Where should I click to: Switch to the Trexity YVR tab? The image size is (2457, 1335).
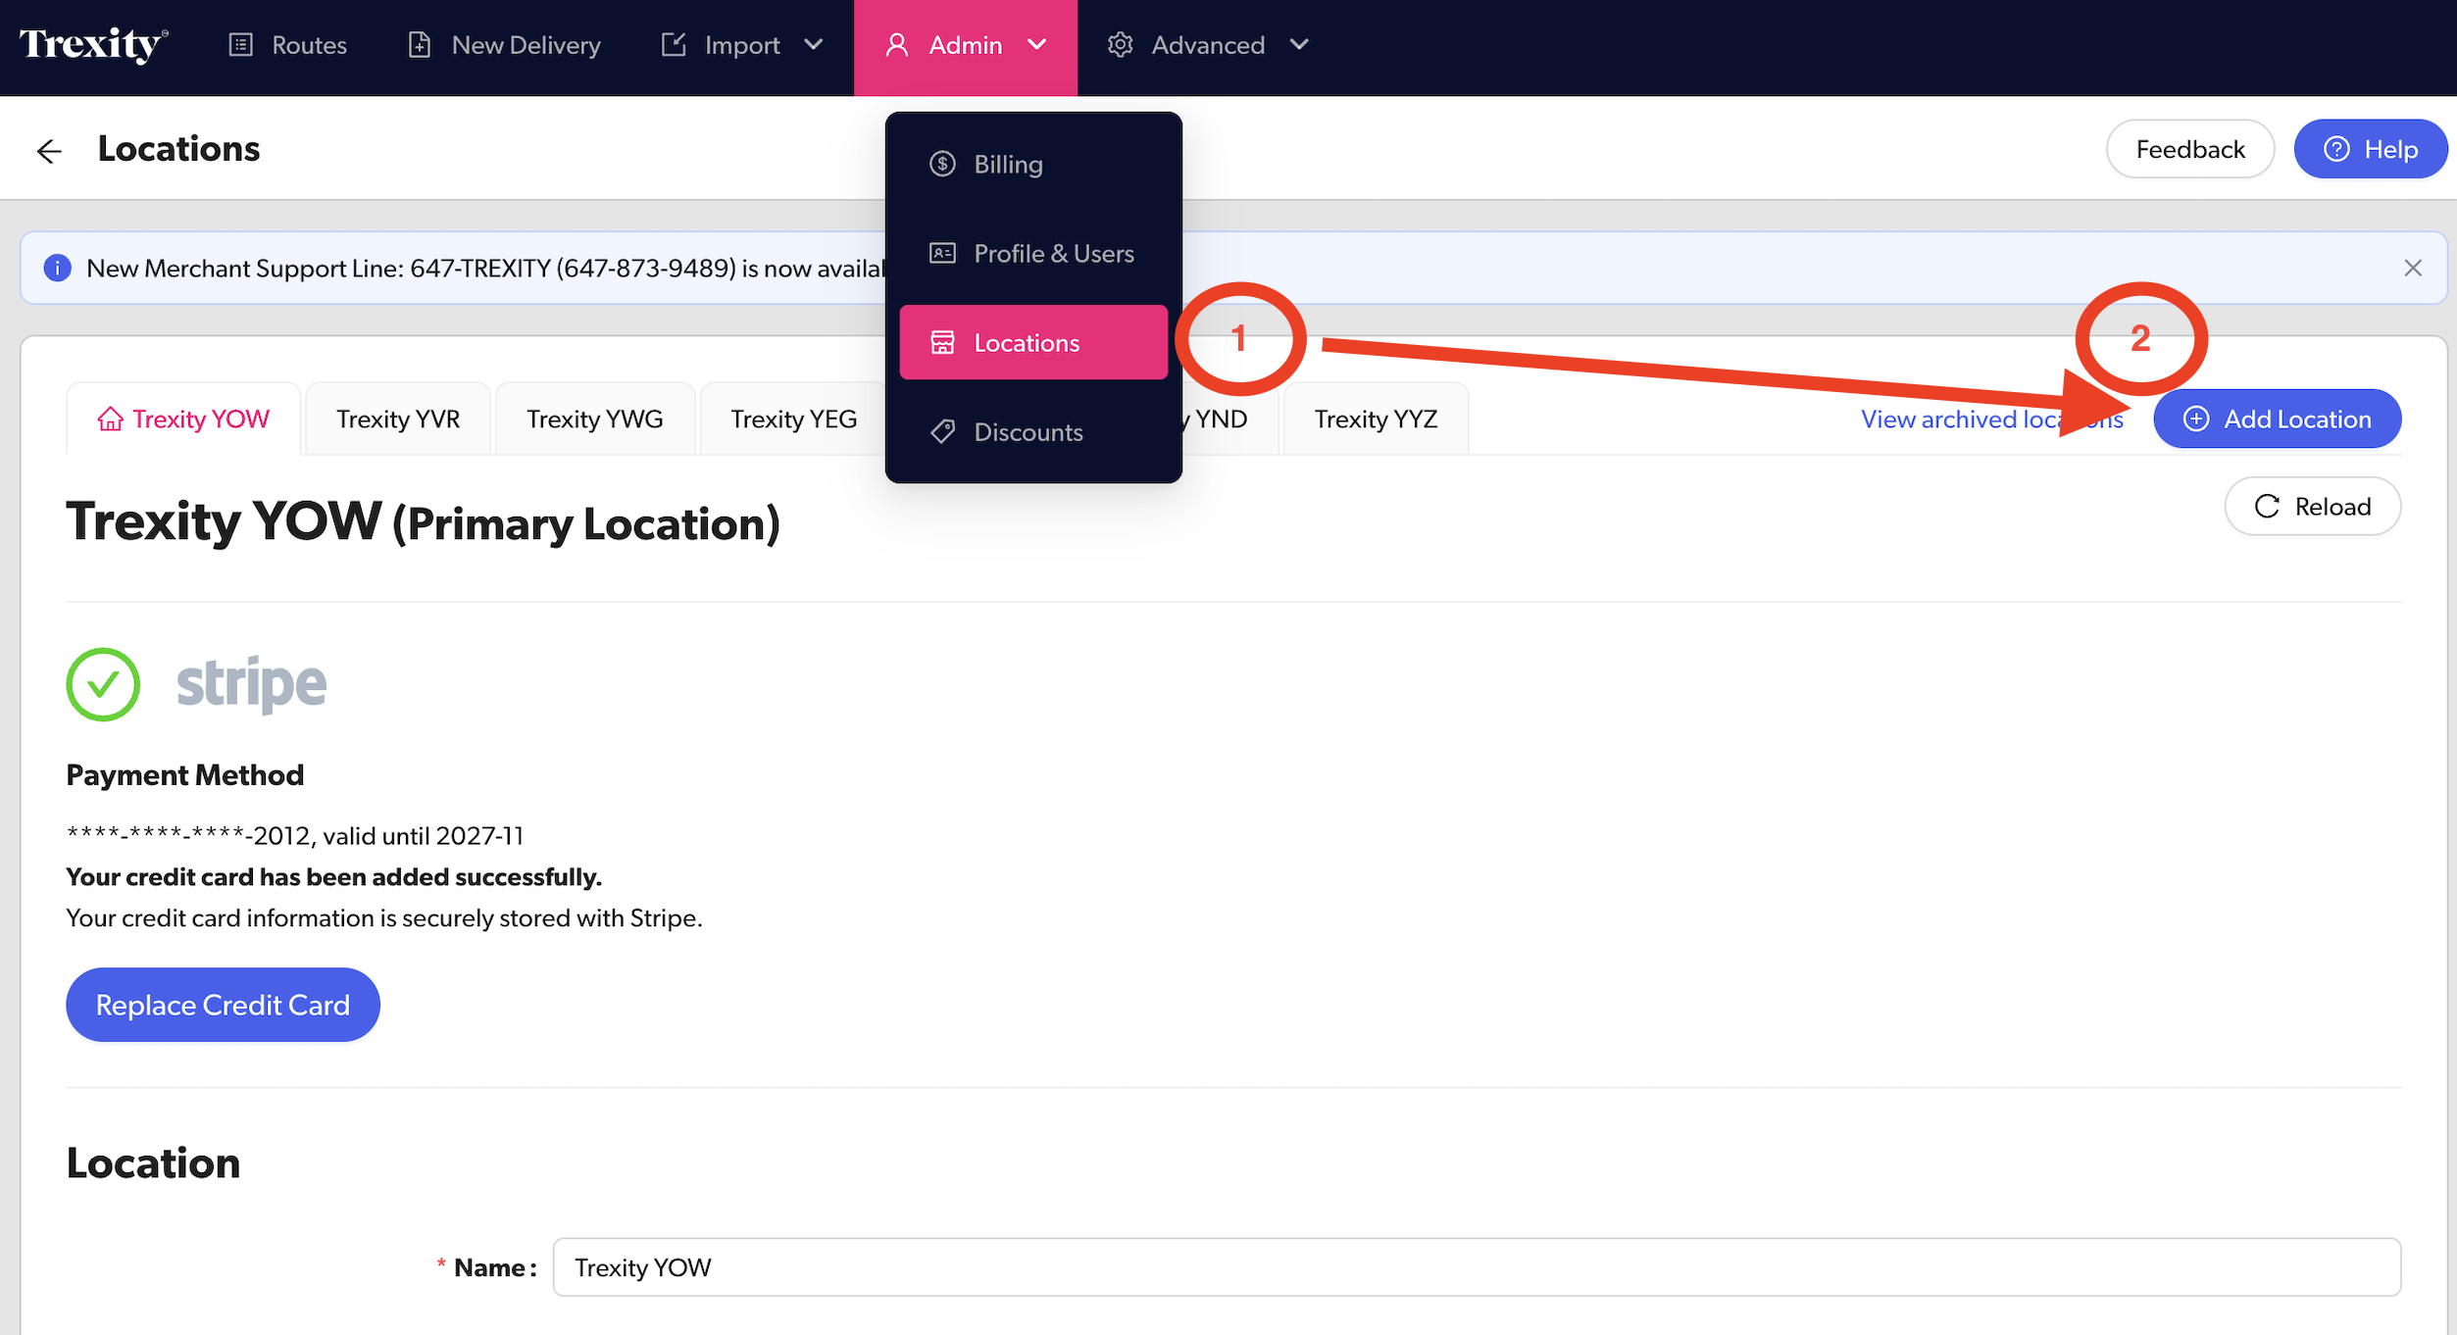(398, 419)
